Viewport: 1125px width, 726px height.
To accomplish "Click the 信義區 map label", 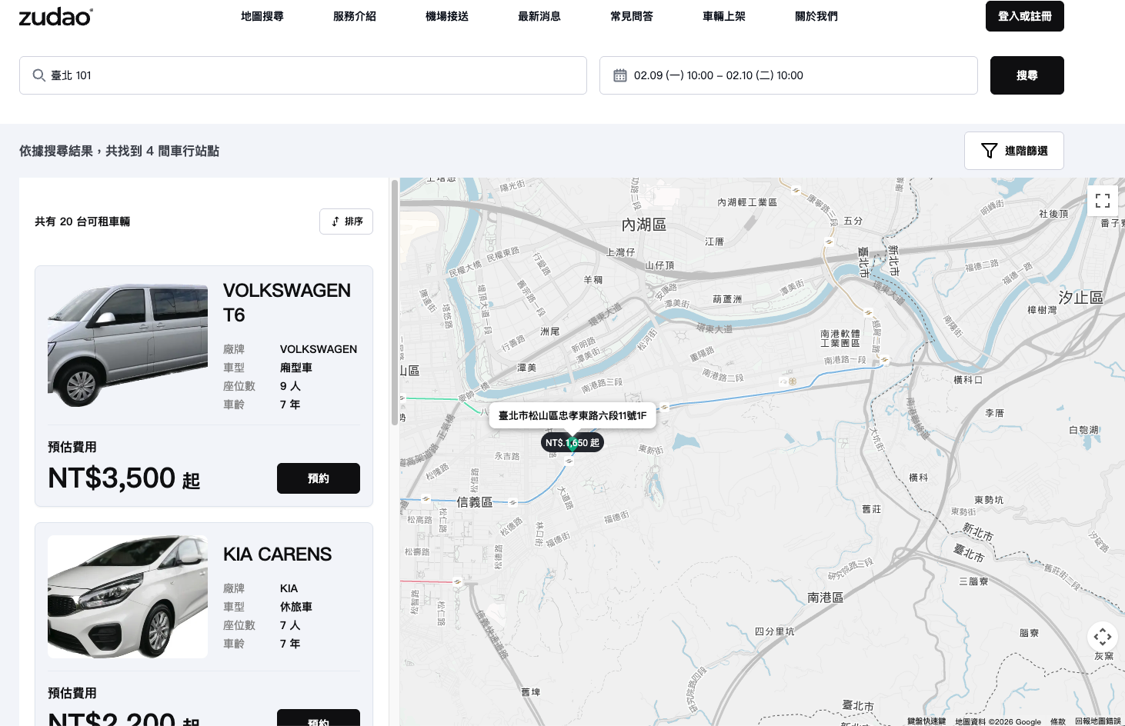I will click(x=475, y=502).
